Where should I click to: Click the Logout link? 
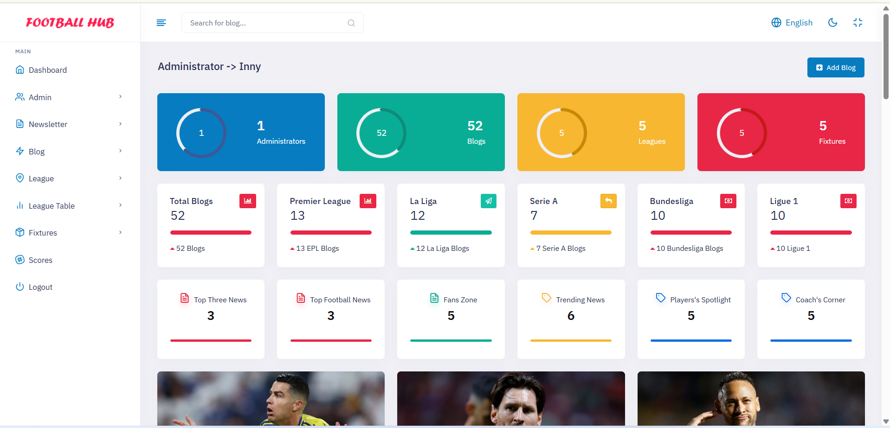[x=40, y=287]
